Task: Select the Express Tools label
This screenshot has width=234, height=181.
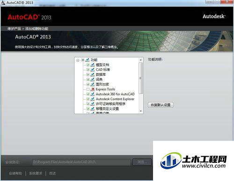Action: pos(105,89)
